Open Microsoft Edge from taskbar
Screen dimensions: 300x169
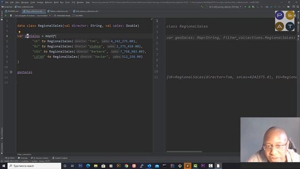88,166
